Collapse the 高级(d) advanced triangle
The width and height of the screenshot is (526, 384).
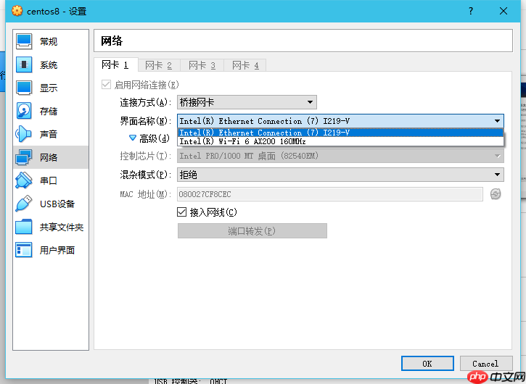pos(133,138)
